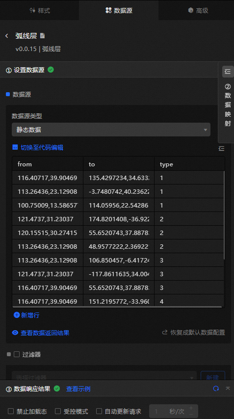Click the to column header

pos(119,164)
